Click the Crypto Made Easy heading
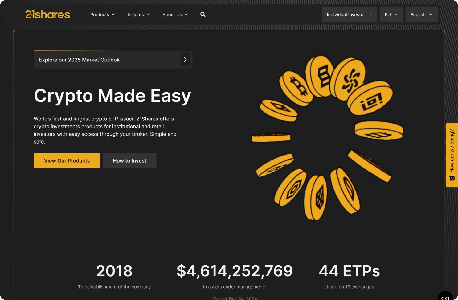 coord(112,96)
